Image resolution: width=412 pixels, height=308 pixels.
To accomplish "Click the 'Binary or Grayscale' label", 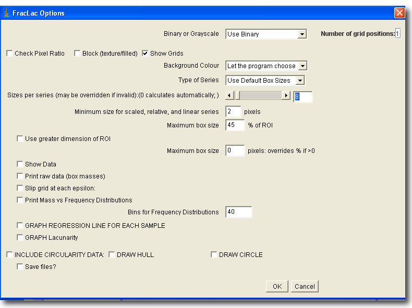I will pyautogui.click(x=191, y=34).
